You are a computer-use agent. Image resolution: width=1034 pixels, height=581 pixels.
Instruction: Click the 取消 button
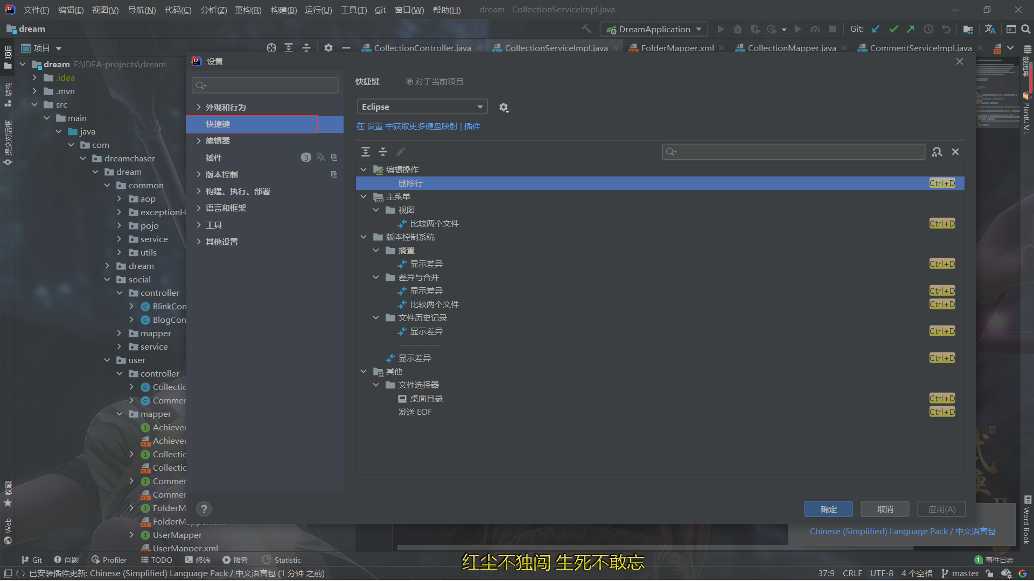tap(884, 509)
